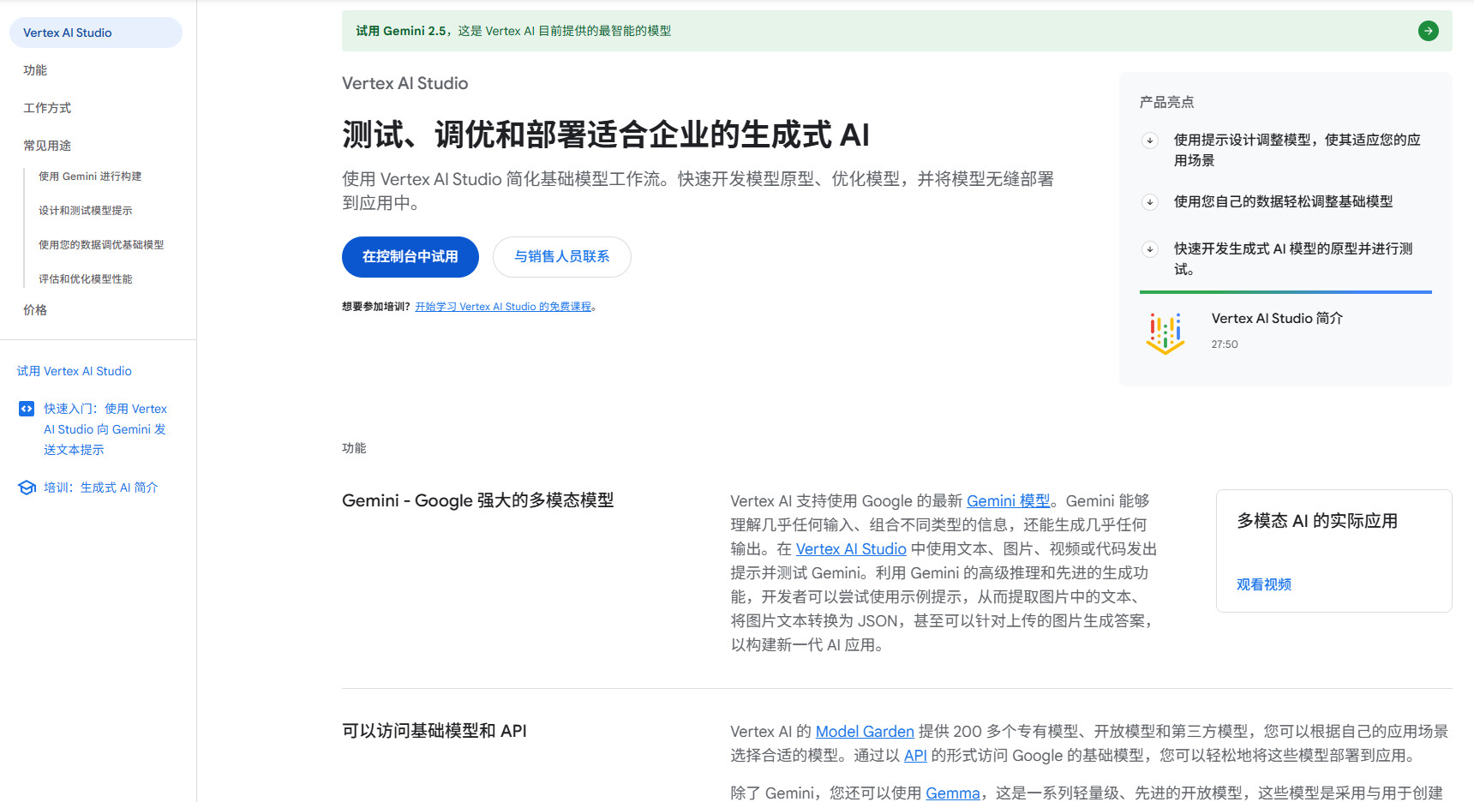The height and width of the screenshot is (802, 1474).
Task: Select Vertex AI Studio in the sidebar
Action: click(x=68, y=33)
